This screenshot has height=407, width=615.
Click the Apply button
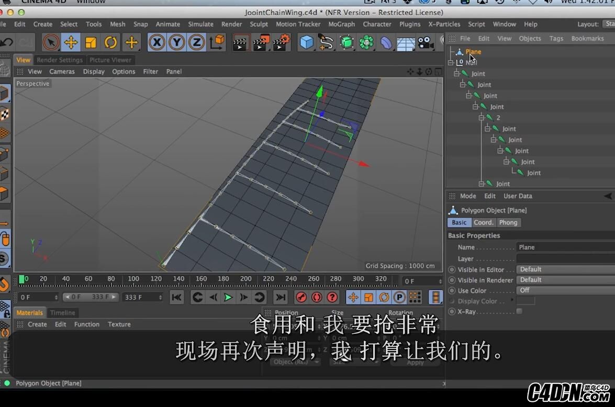pos(415,363)
